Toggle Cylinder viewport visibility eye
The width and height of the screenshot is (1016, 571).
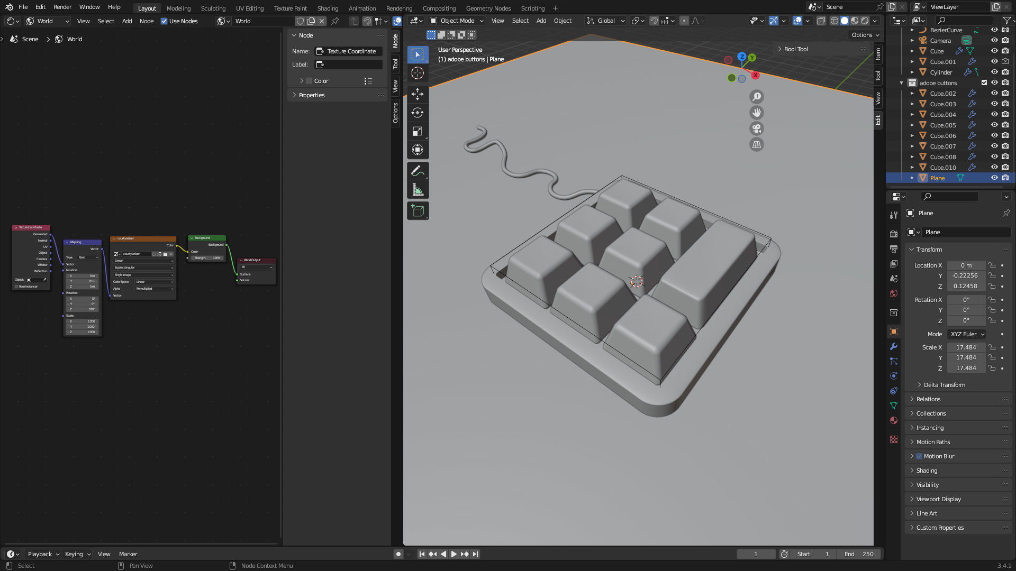click(x=994, y=72)
